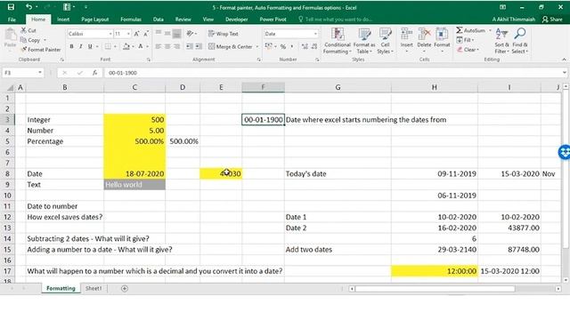
Task: Switch to the Formulas tab
Action: tap(131, 20)
